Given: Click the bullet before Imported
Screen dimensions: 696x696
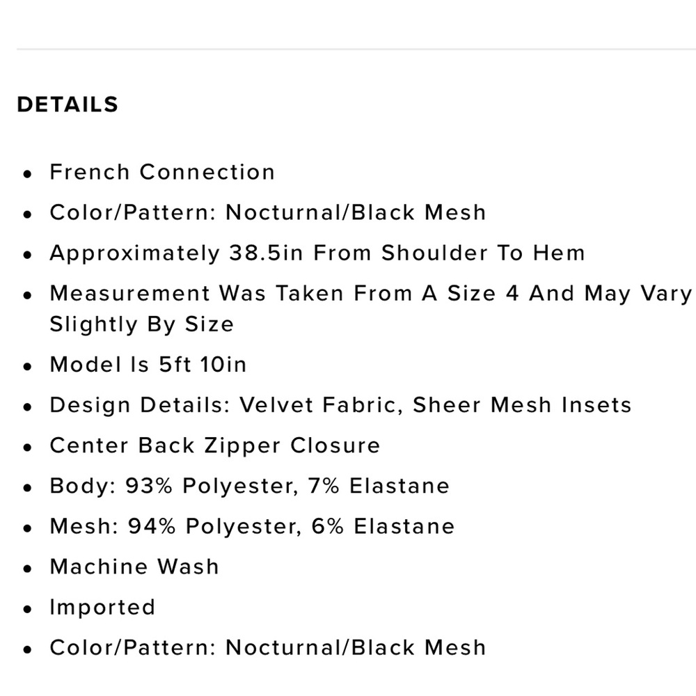Looking at the screenshot, I should click(27, 608).
